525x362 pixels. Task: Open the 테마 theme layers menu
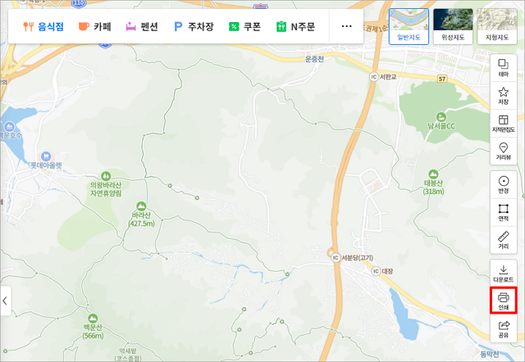point(504,68)
